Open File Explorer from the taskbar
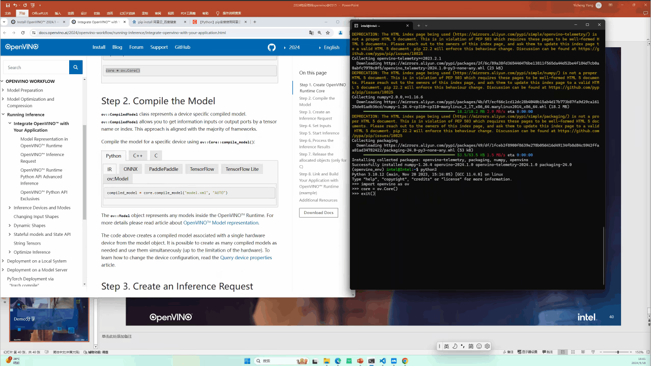The height and width of the screenshot is (366, 651). pyautogui.click(x=326, y=361)
